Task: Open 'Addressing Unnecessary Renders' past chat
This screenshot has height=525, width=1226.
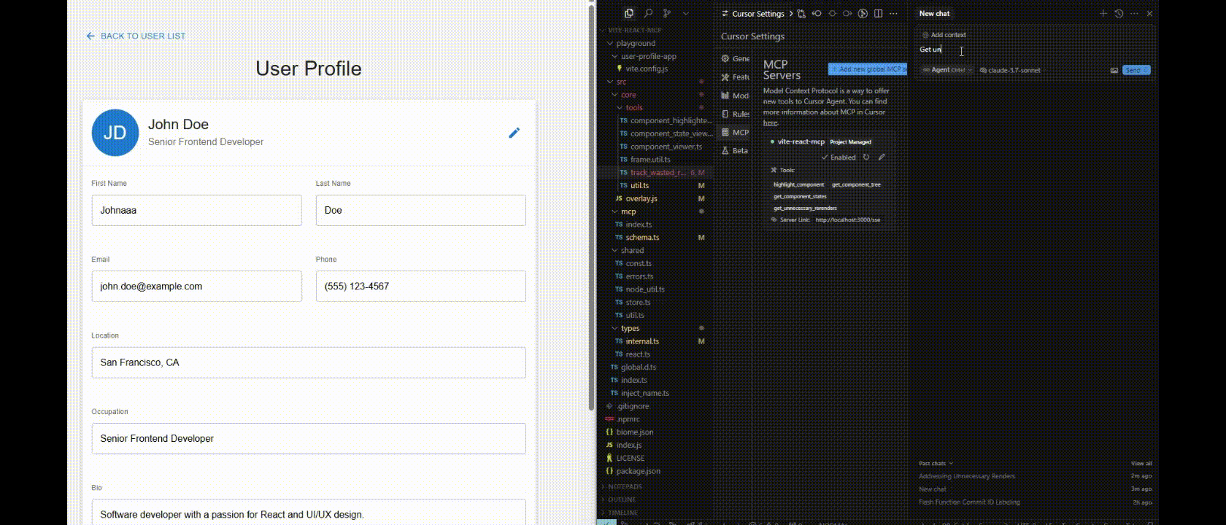Action: (x=966, y=476)
